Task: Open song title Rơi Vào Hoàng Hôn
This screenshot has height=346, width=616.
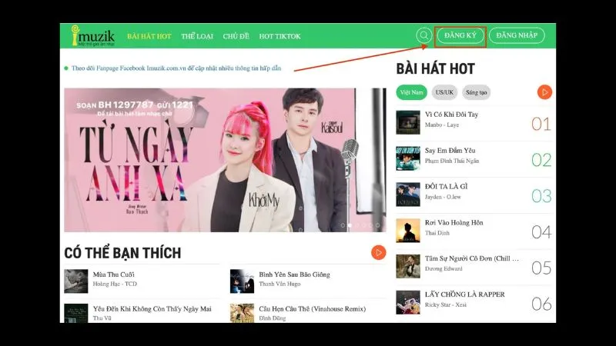Action: [x=454, y=223]
